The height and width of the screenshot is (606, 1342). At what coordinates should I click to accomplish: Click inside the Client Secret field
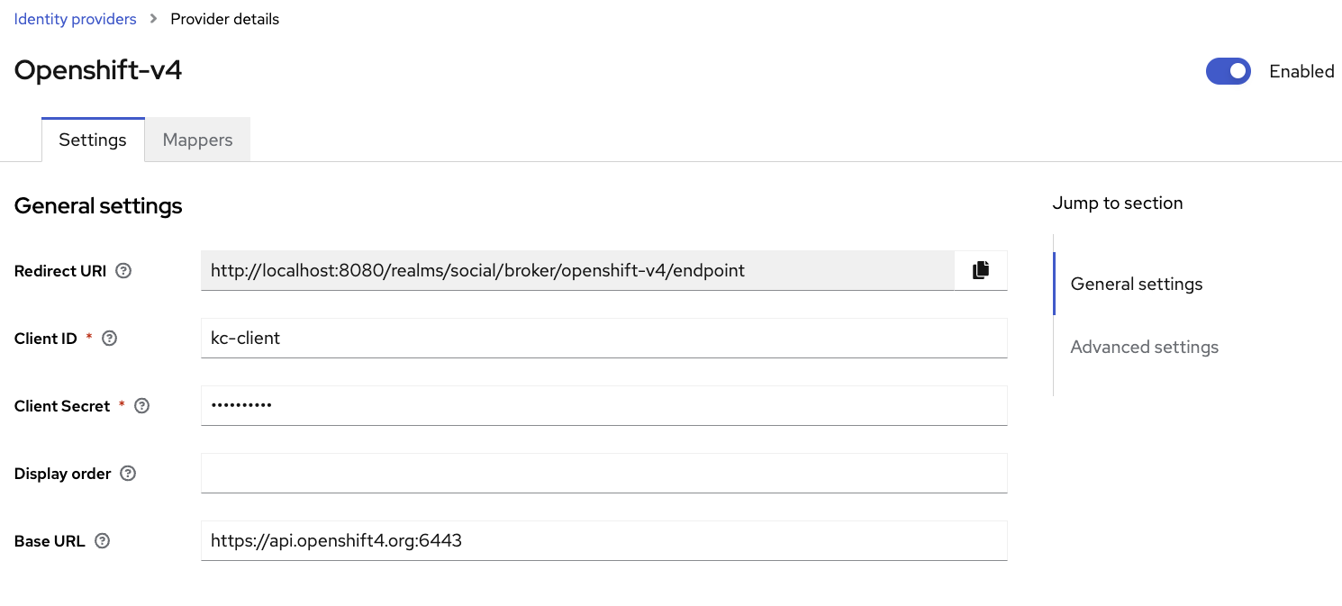point(603,405)
